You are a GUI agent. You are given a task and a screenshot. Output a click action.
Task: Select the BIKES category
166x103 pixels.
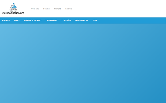coord(17,21)
